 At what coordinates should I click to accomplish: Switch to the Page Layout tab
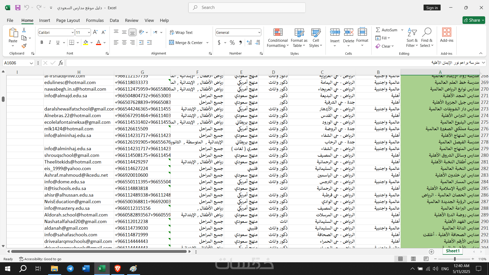point(68,20)
